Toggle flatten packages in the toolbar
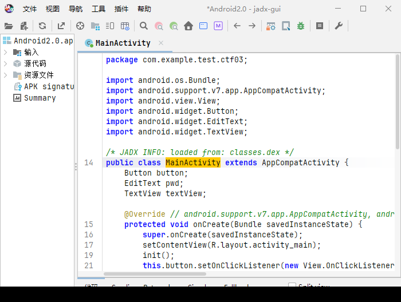 coord(95,26)
